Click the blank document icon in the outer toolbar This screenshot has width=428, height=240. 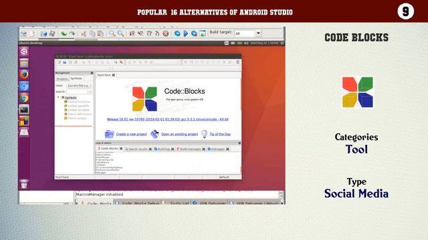32,34
